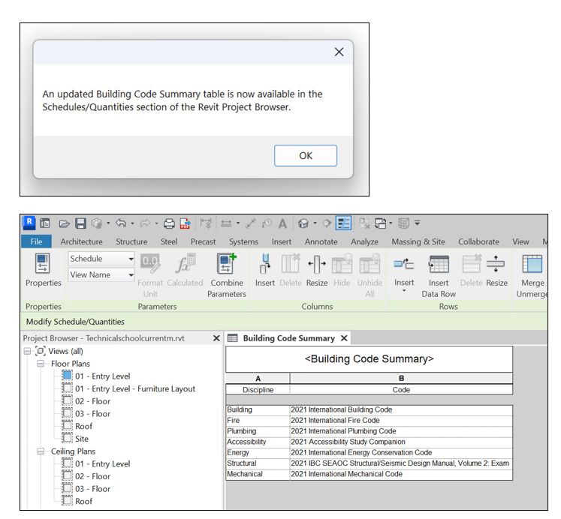This screenshot has width=561, height=519.
Task: Select floor plan 01 - Entry Level - Furniture Layout
Action: tap(135, 388)
